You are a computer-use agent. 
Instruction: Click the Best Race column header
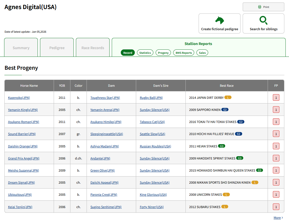(x=227, y=85)
